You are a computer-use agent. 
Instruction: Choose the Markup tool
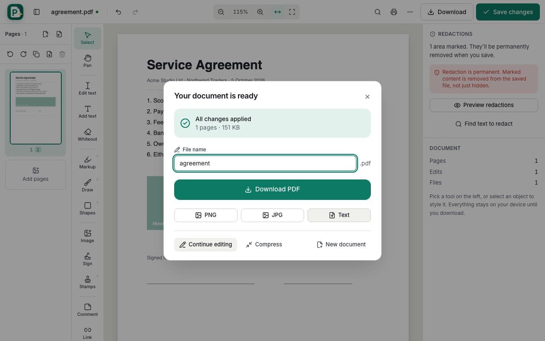coord(87,162)
